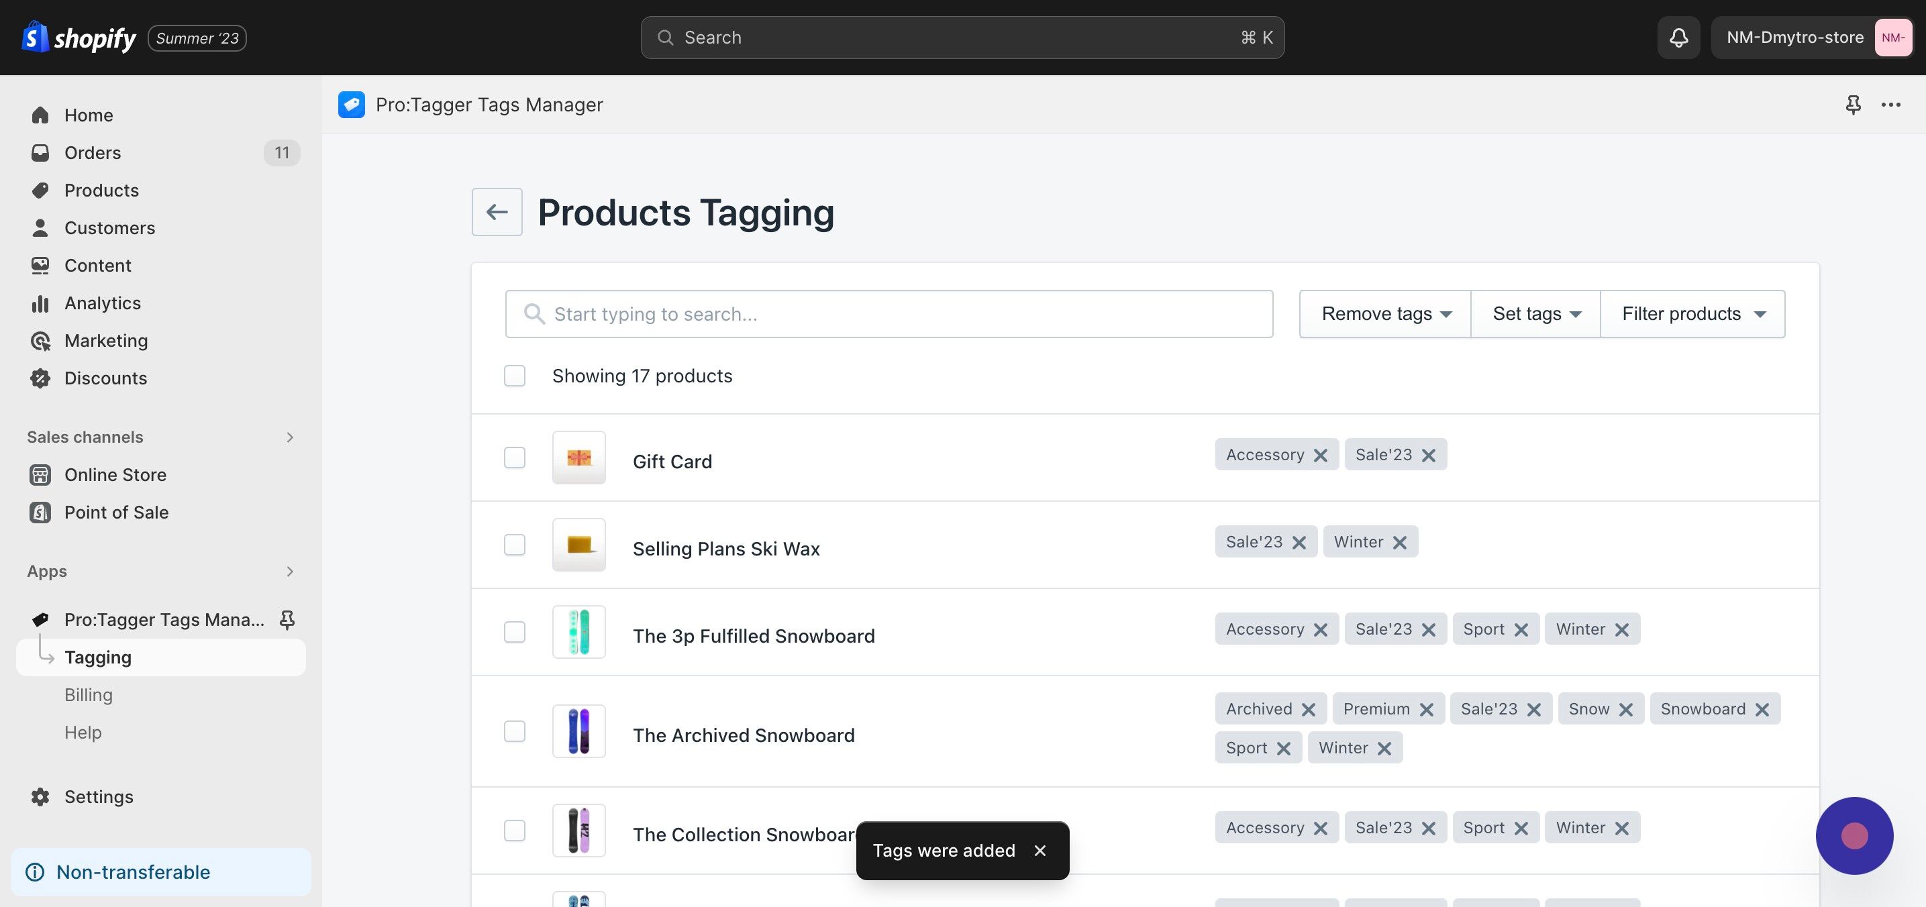Open the Gift Card product thumbnail
Screen dimensions: 1926x907
tap(578, 458)
